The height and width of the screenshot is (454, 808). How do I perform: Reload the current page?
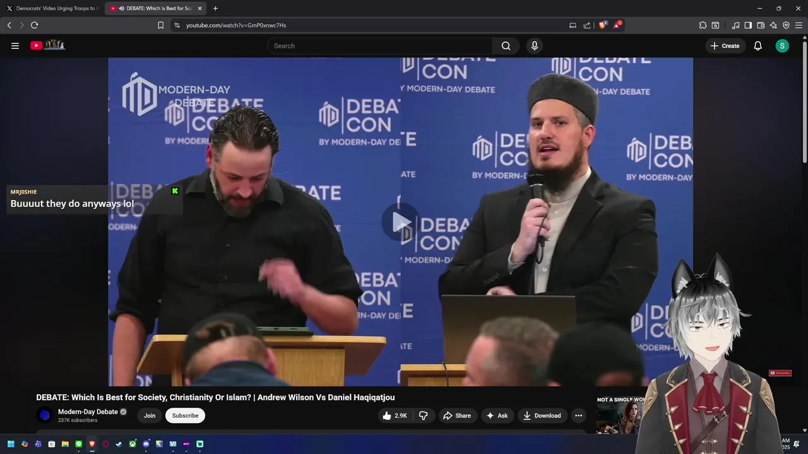tap(34, 25)
